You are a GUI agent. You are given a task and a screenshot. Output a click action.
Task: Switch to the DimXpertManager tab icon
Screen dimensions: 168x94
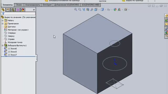(x=18, y=10)
